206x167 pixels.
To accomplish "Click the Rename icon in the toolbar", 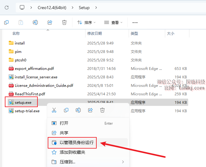I will (x=35, y=22).
